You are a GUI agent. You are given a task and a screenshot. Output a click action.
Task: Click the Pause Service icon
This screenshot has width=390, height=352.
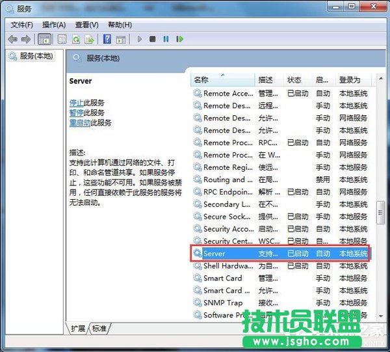166,39
